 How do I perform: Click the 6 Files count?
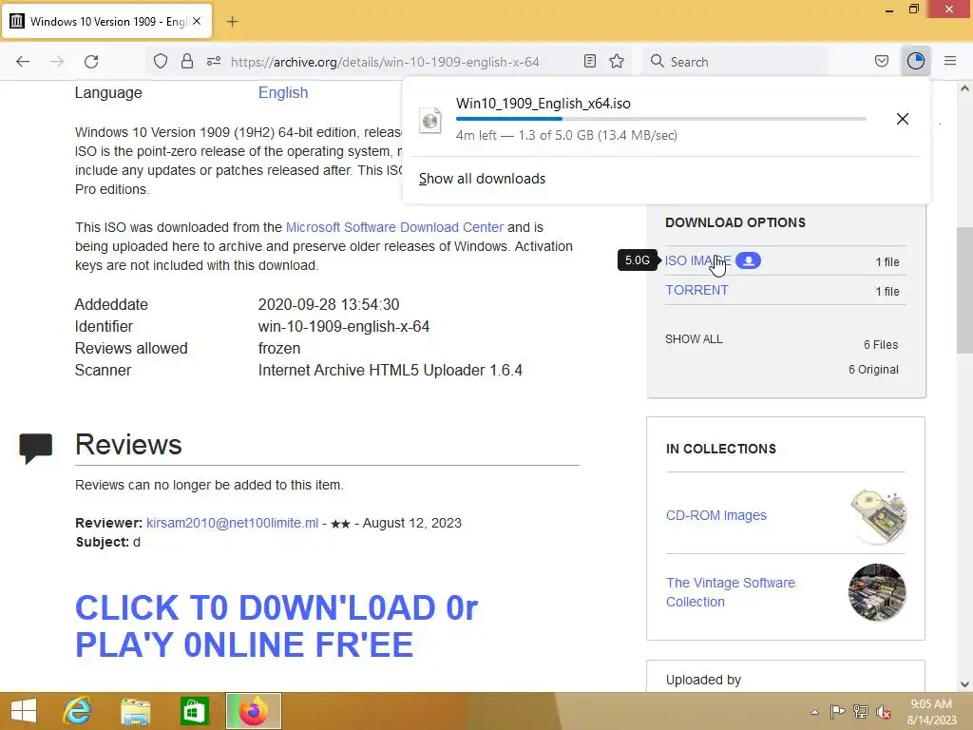(x=881, y=344)
